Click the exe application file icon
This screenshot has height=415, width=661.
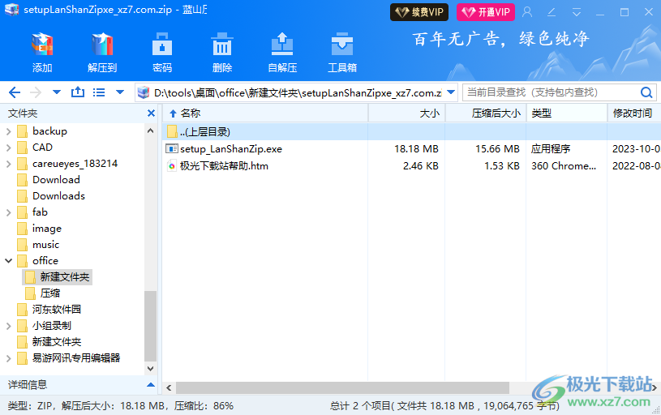pos(172,148)
